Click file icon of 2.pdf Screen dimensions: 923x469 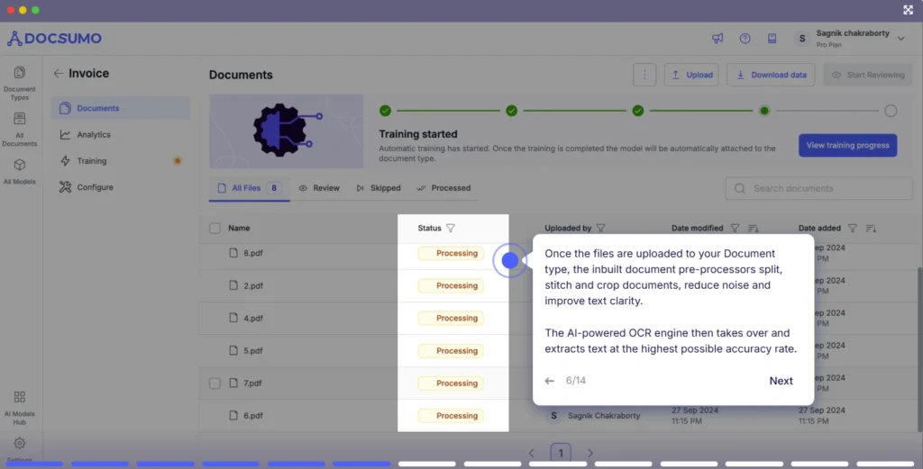[x=233, y=285]
